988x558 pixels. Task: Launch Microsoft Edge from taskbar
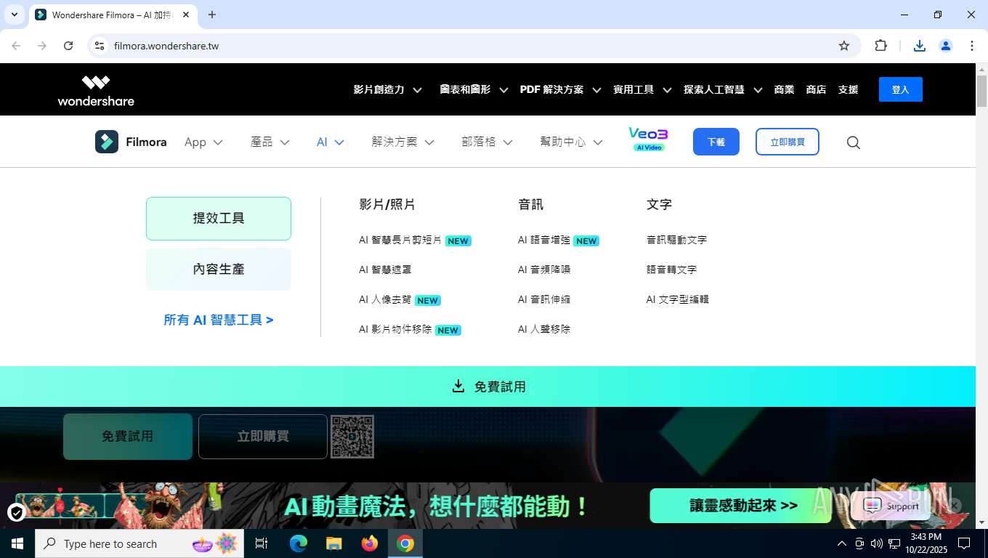pyautogui.click(x=299, y=543)
